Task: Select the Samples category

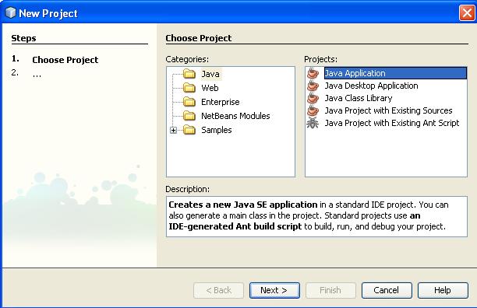Action: point(217,130)
